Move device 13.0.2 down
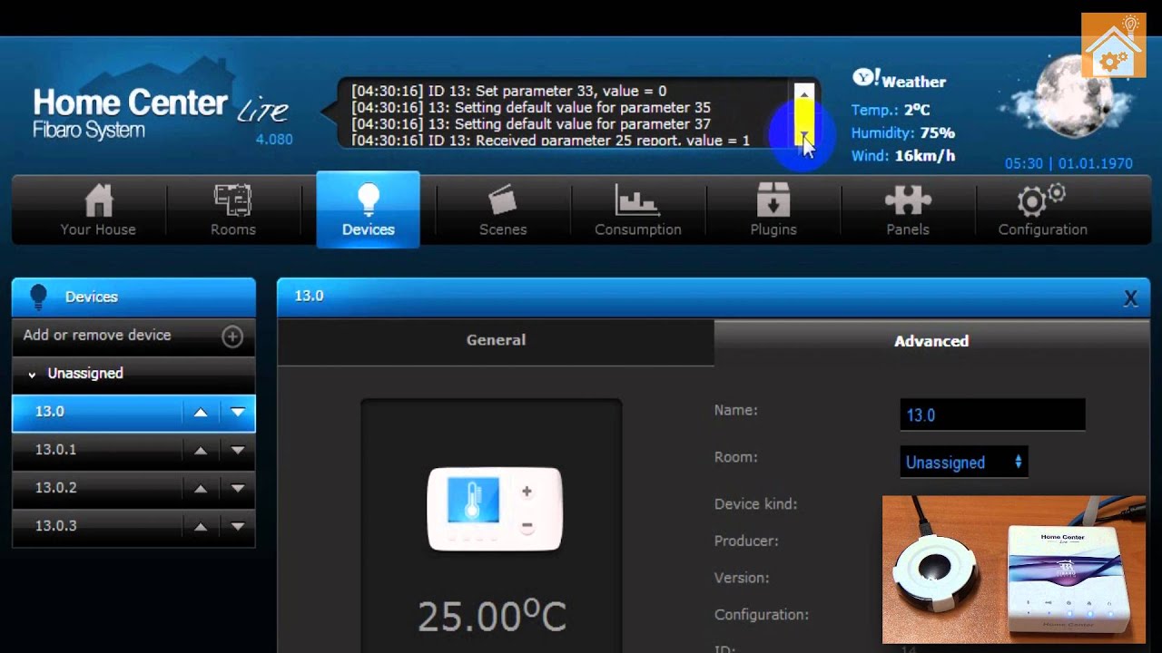Screen dimensions: 1162x653 tap(238, 488)
